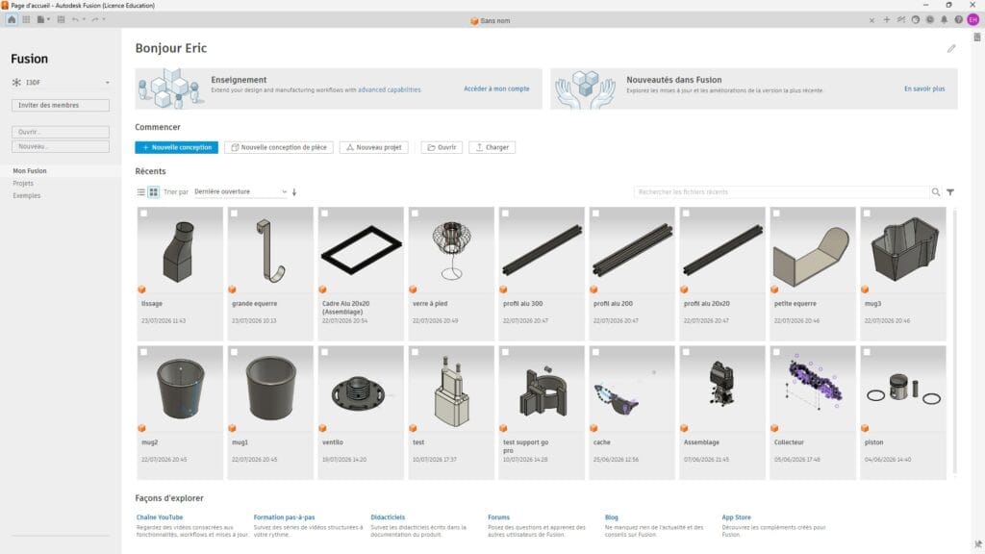The height and width of the screenshot is (554, 985).
Task: Tick the checkbox on the 'mug3' card
Action: (x=867, y=214)
